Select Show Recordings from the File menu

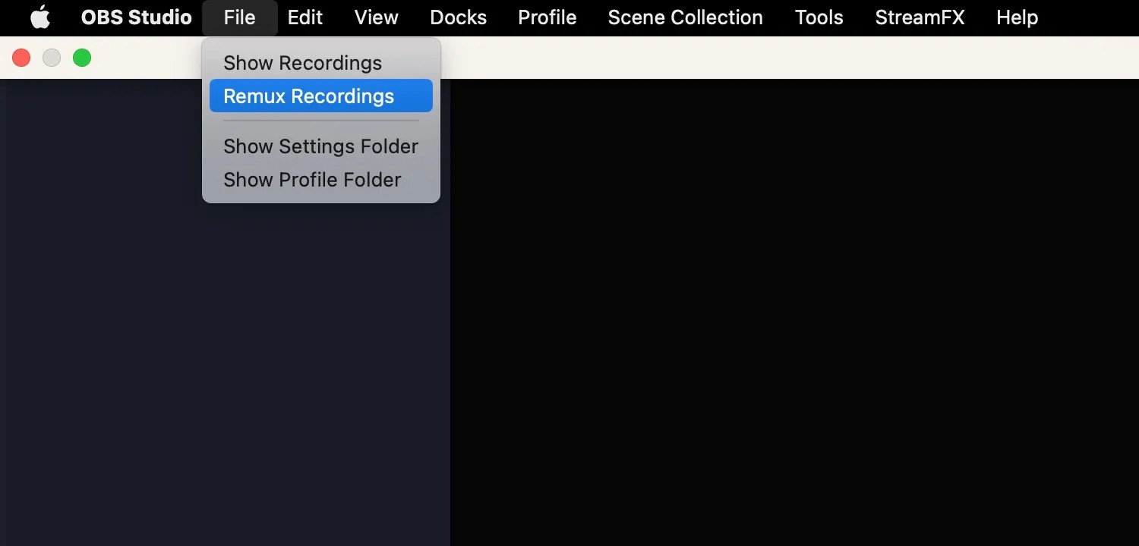[302, 63]
